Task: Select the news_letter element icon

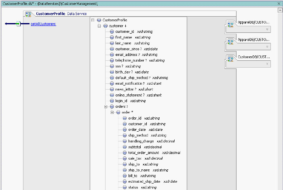Action: pyautogui.click(x=112, y=89)
